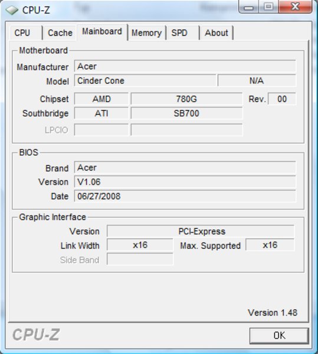Click the Link Width field x16
Screen dimensions: 318x354
[140, 245]
